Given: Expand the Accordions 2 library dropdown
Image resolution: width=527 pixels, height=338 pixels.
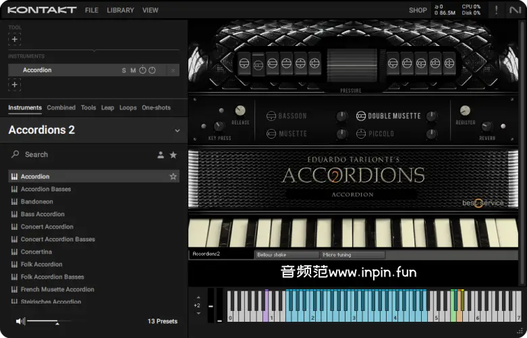Looking at the screenshot, I should click(x=177, y=130).
